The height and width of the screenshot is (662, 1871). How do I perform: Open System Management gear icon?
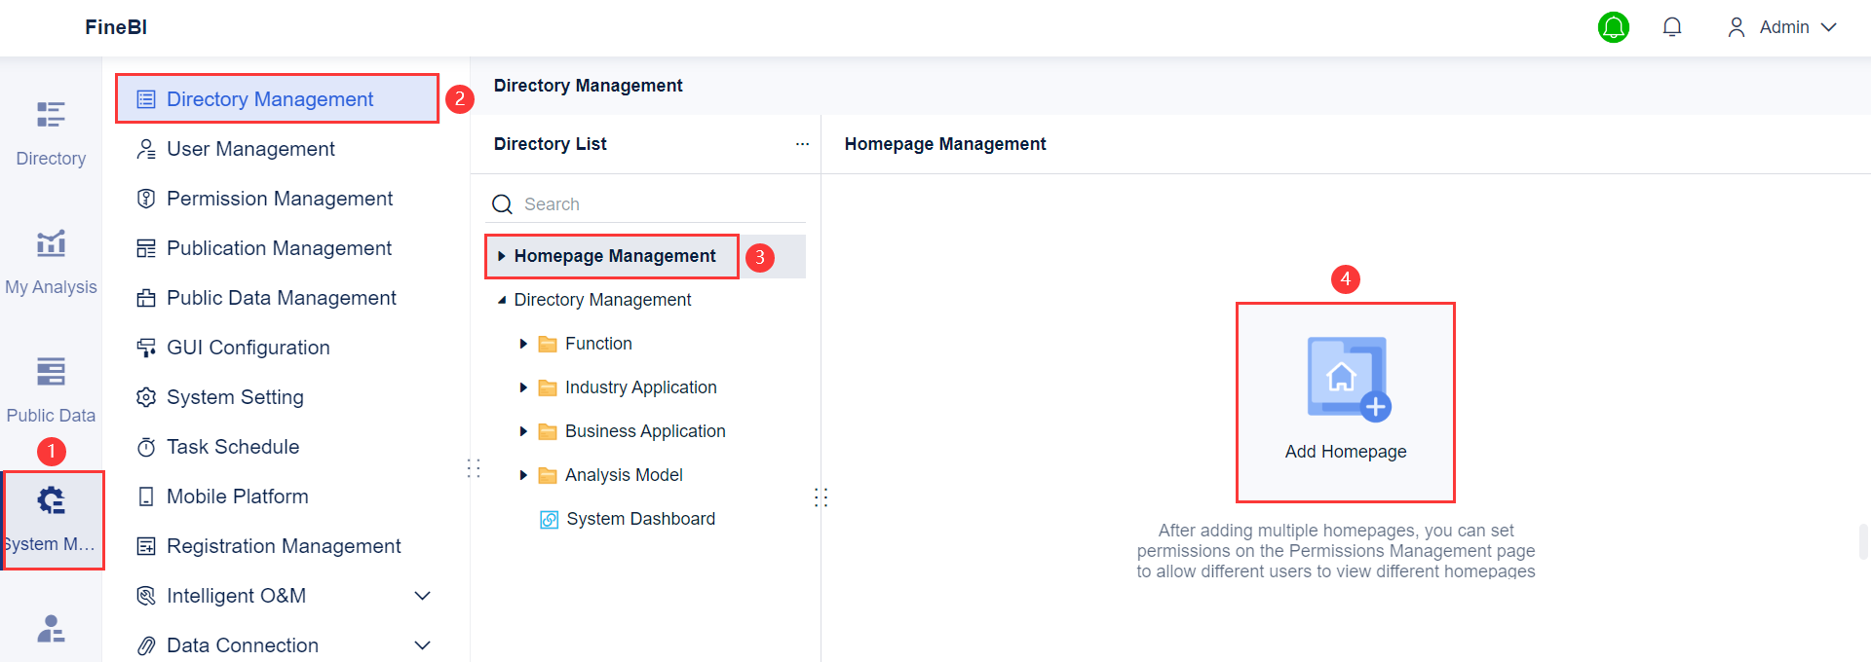click(x=51, y=500)
